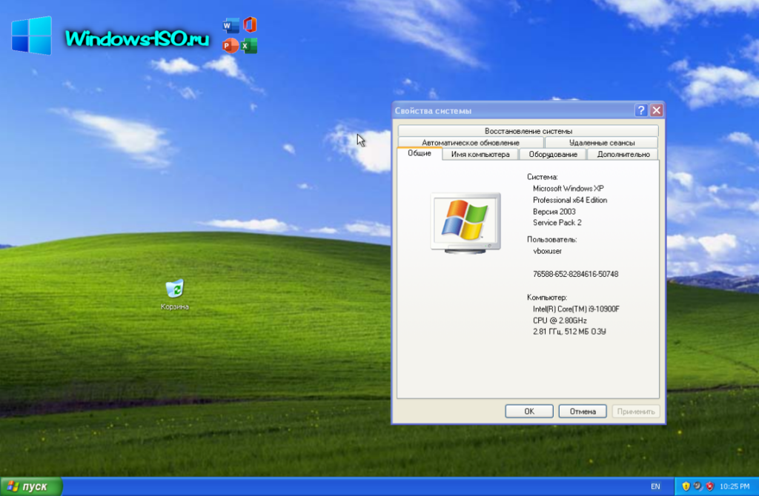The image size is (759, 496).
Task: Click the Пользователь: label
Action: pyautogui.click(x=551, y=239)
